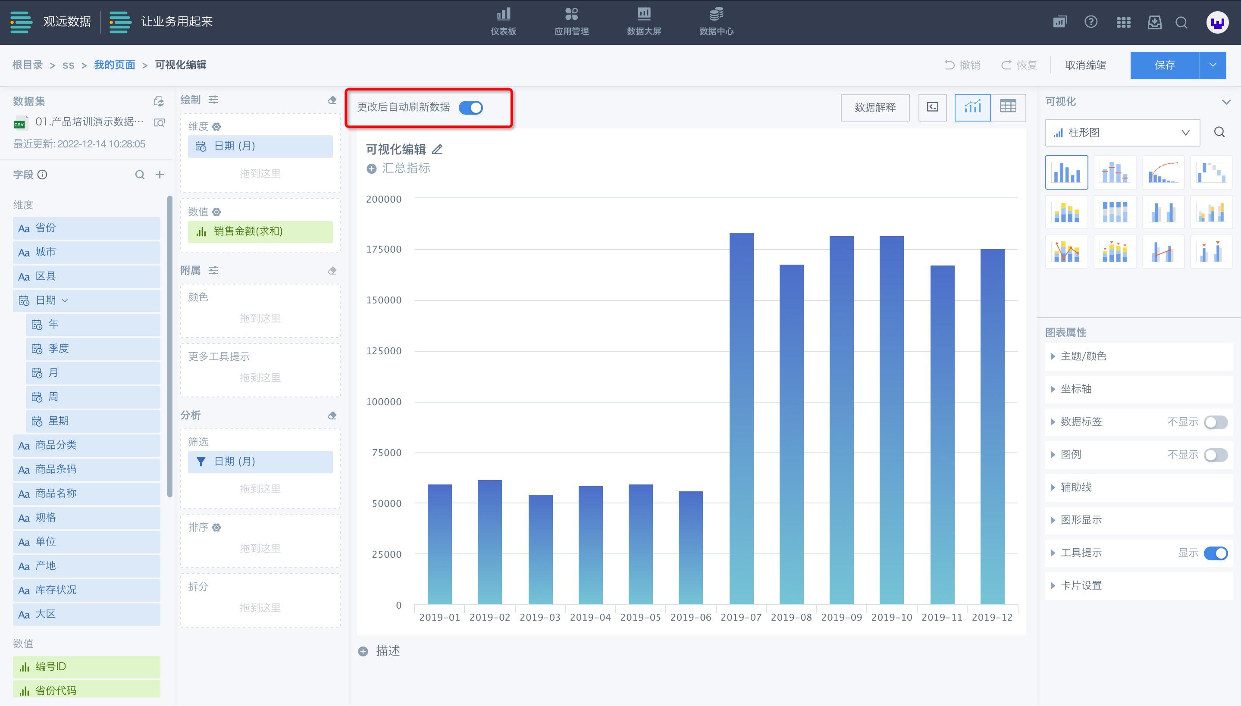Screen dimensions: 1241x706
Task: Open the arrow dropdown next to 保存
Action: point(1213,65)
